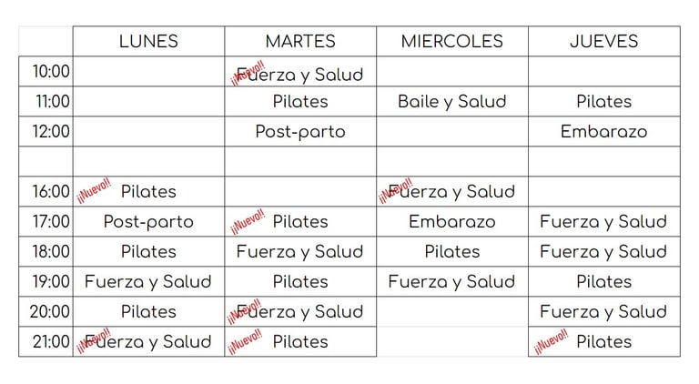Select the JUEVES column header
699x384 pixels.
click(604, 42)
